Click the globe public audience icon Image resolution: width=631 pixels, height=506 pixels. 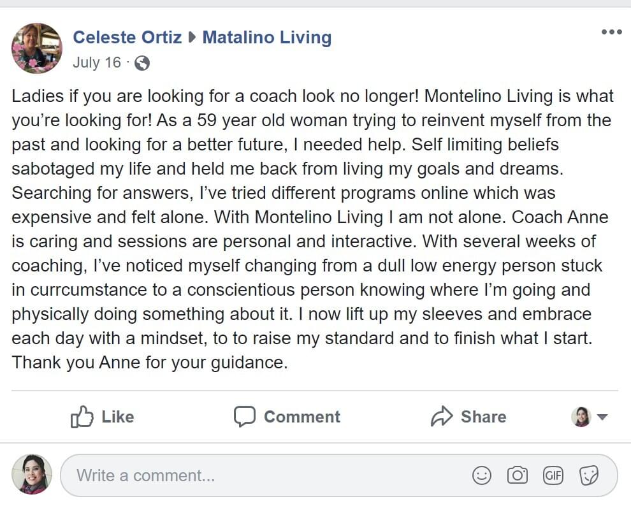[x=143, y=62]
